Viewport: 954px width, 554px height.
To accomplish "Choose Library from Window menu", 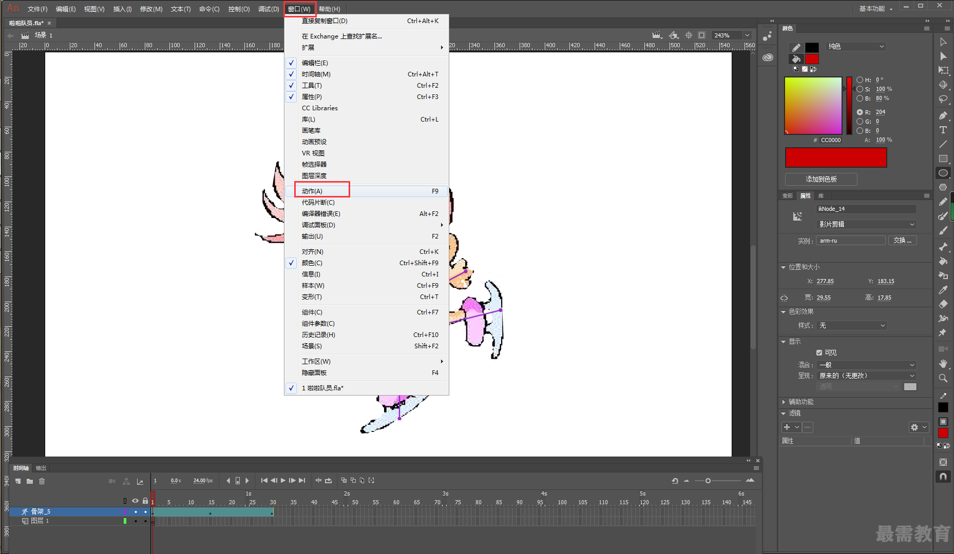I will [367, 119].
